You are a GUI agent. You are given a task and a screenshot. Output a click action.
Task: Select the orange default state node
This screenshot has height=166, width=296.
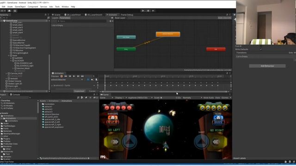[168, 34]
